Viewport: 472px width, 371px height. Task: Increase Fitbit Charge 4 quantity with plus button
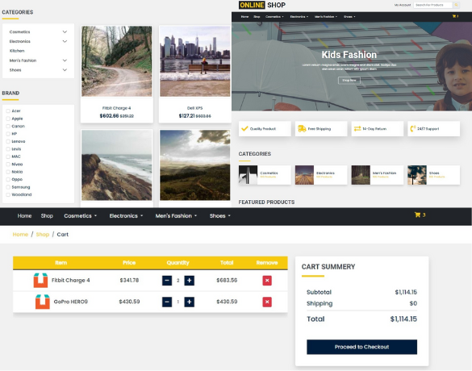pos(189,281)
